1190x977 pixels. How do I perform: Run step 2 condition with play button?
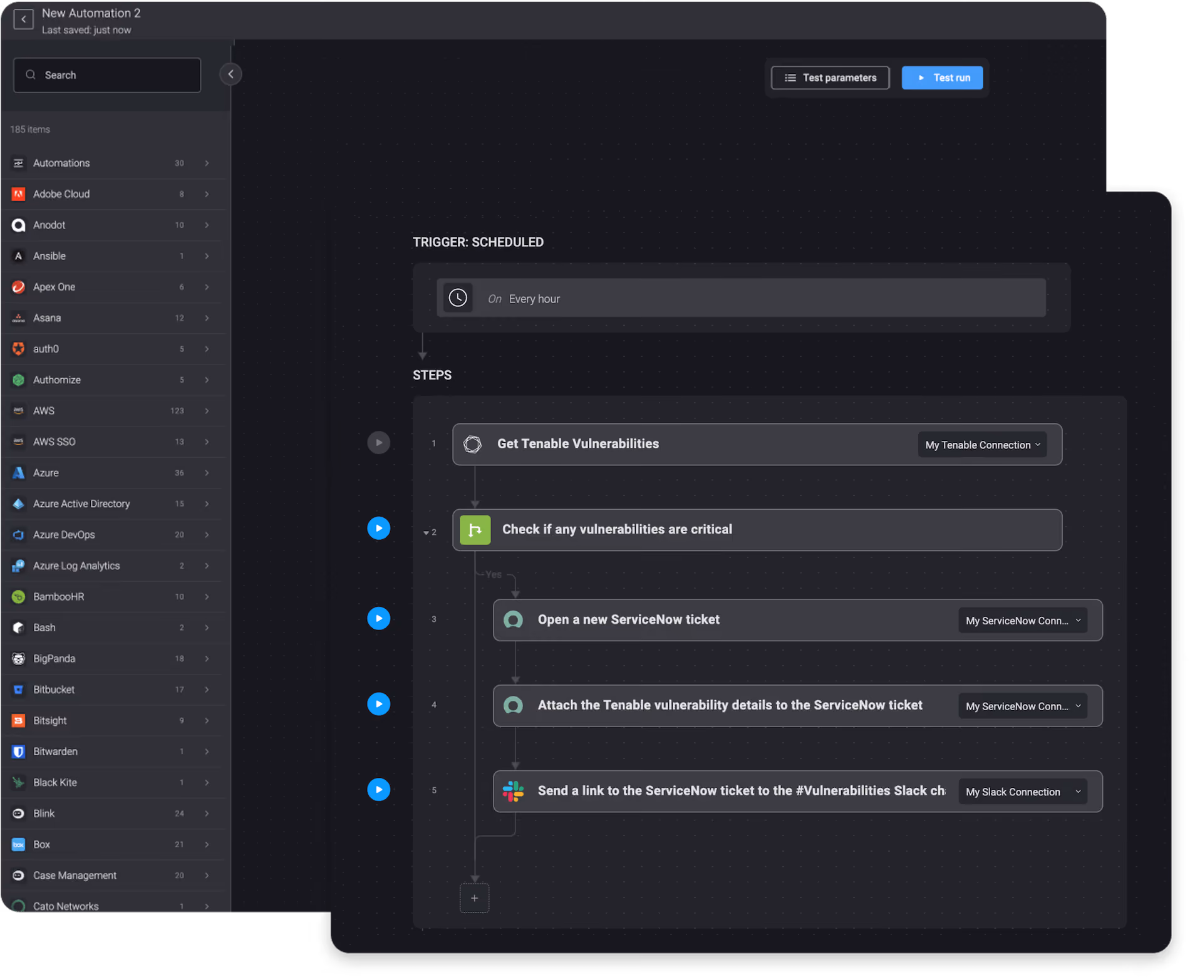coord(378,529)
